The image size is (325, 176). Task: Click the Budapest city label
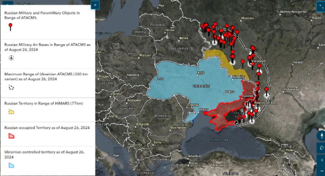tap(134, 100)
